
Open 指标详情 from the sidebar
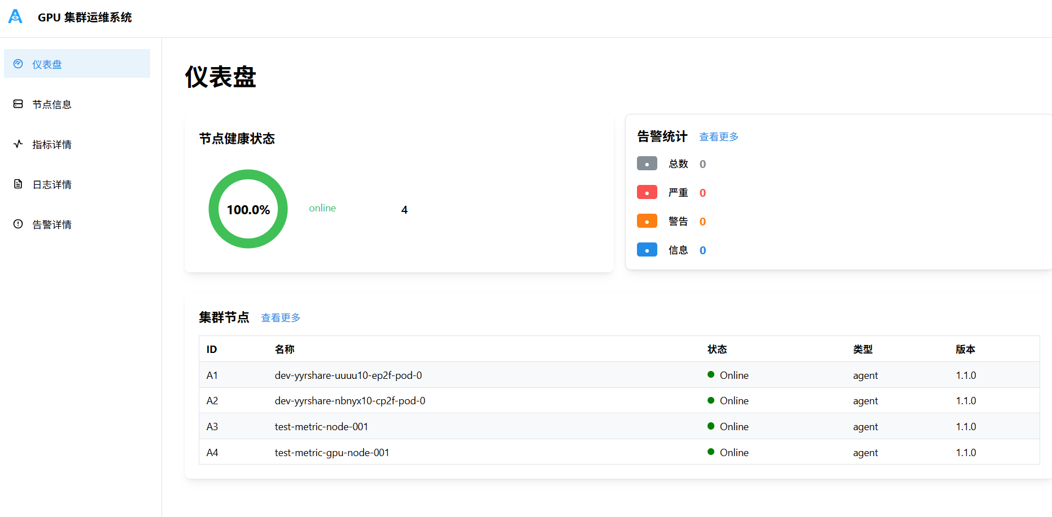pyautogui.click(x=77, y=144)
